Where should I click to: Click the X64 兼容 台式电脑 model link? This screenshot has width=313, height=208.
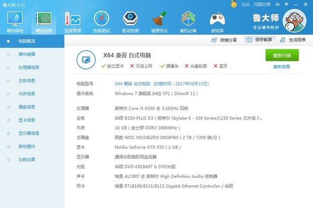coord(162,84)
